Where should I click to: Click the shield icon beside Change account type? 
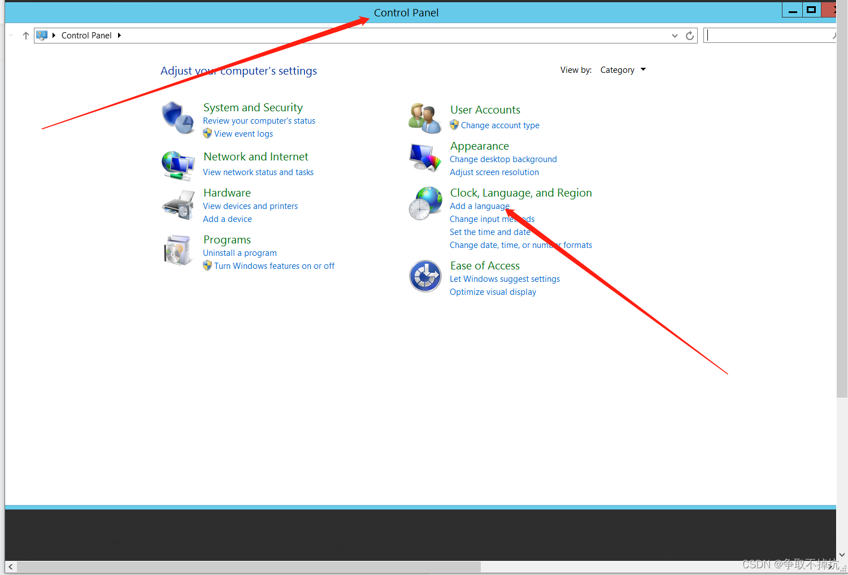coord(454,125)
